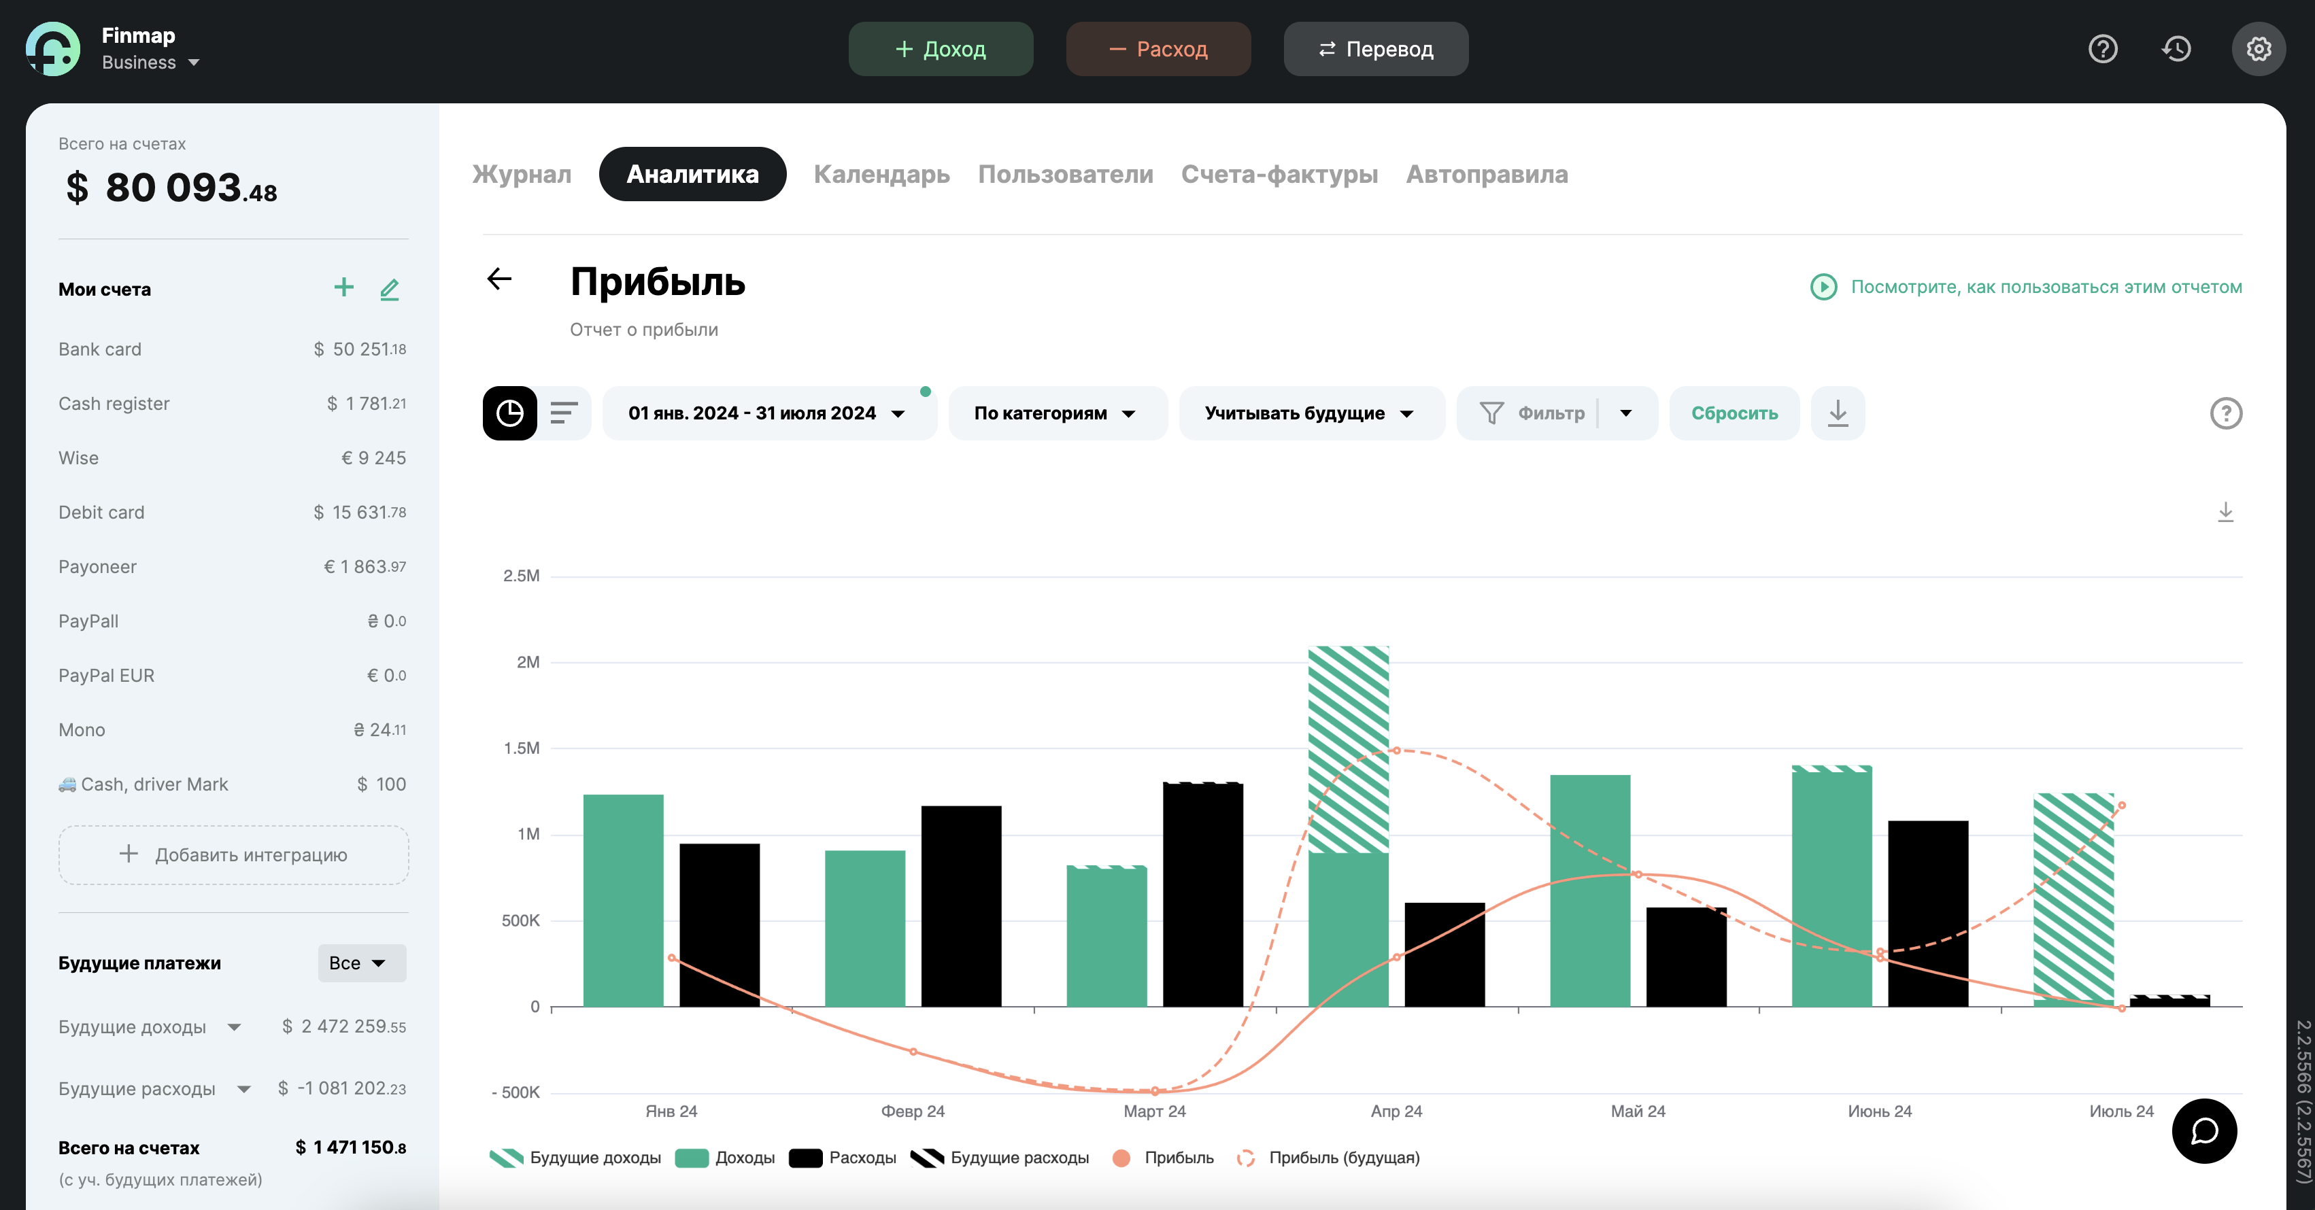Expand Учитывать будущие dropdown
2315x1210 pixels.
1309,413
